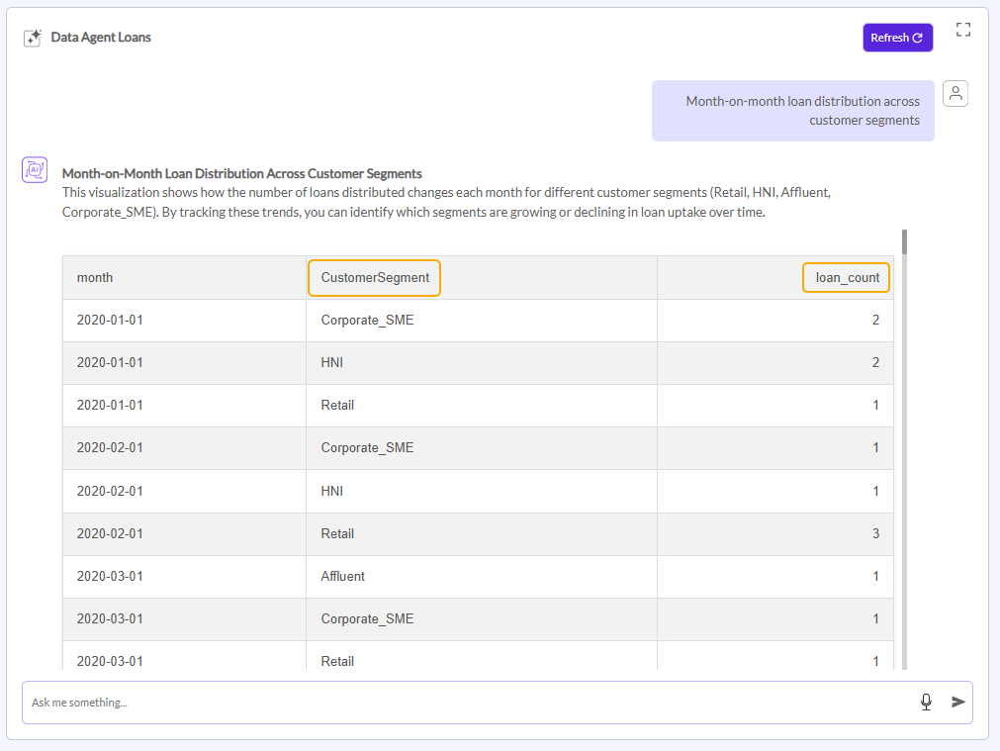Click the AI assistant response icon
1000x751 pixels.
click(x=35, y=170)
